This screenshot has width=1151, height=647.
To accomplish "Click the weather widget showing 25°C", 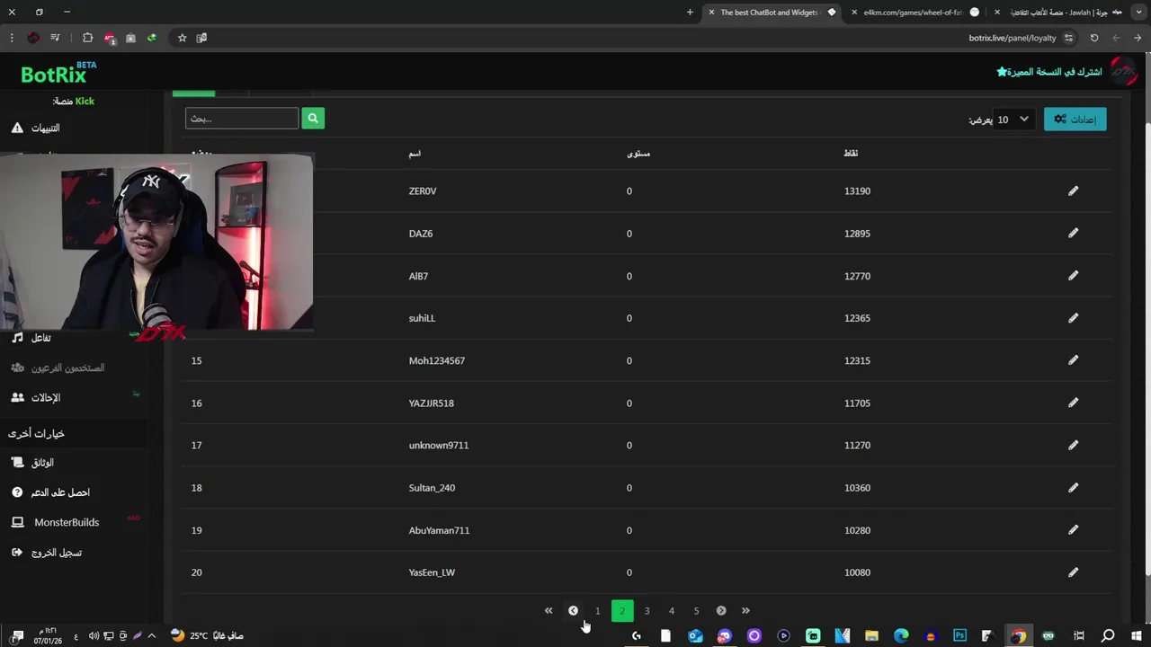I will [x=207, y=636].
